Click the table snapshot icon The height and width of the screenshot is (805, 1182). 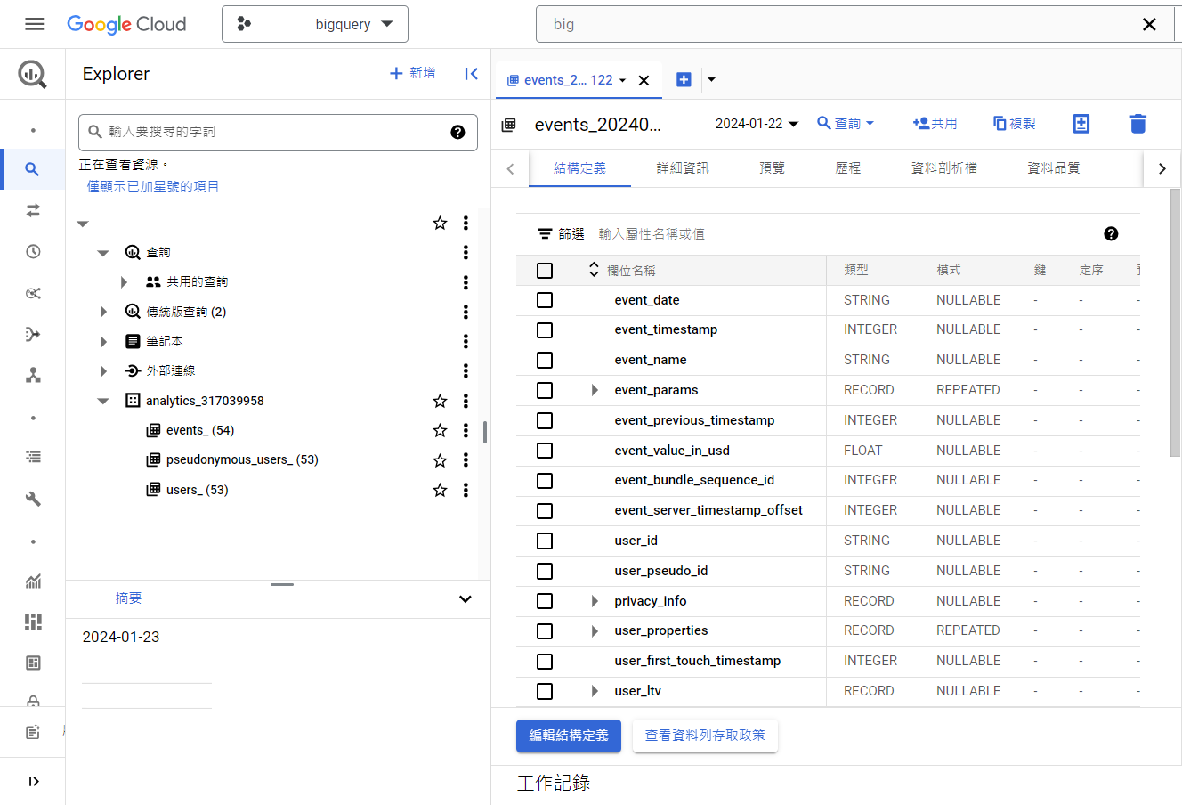click(x=1081, y=124)
